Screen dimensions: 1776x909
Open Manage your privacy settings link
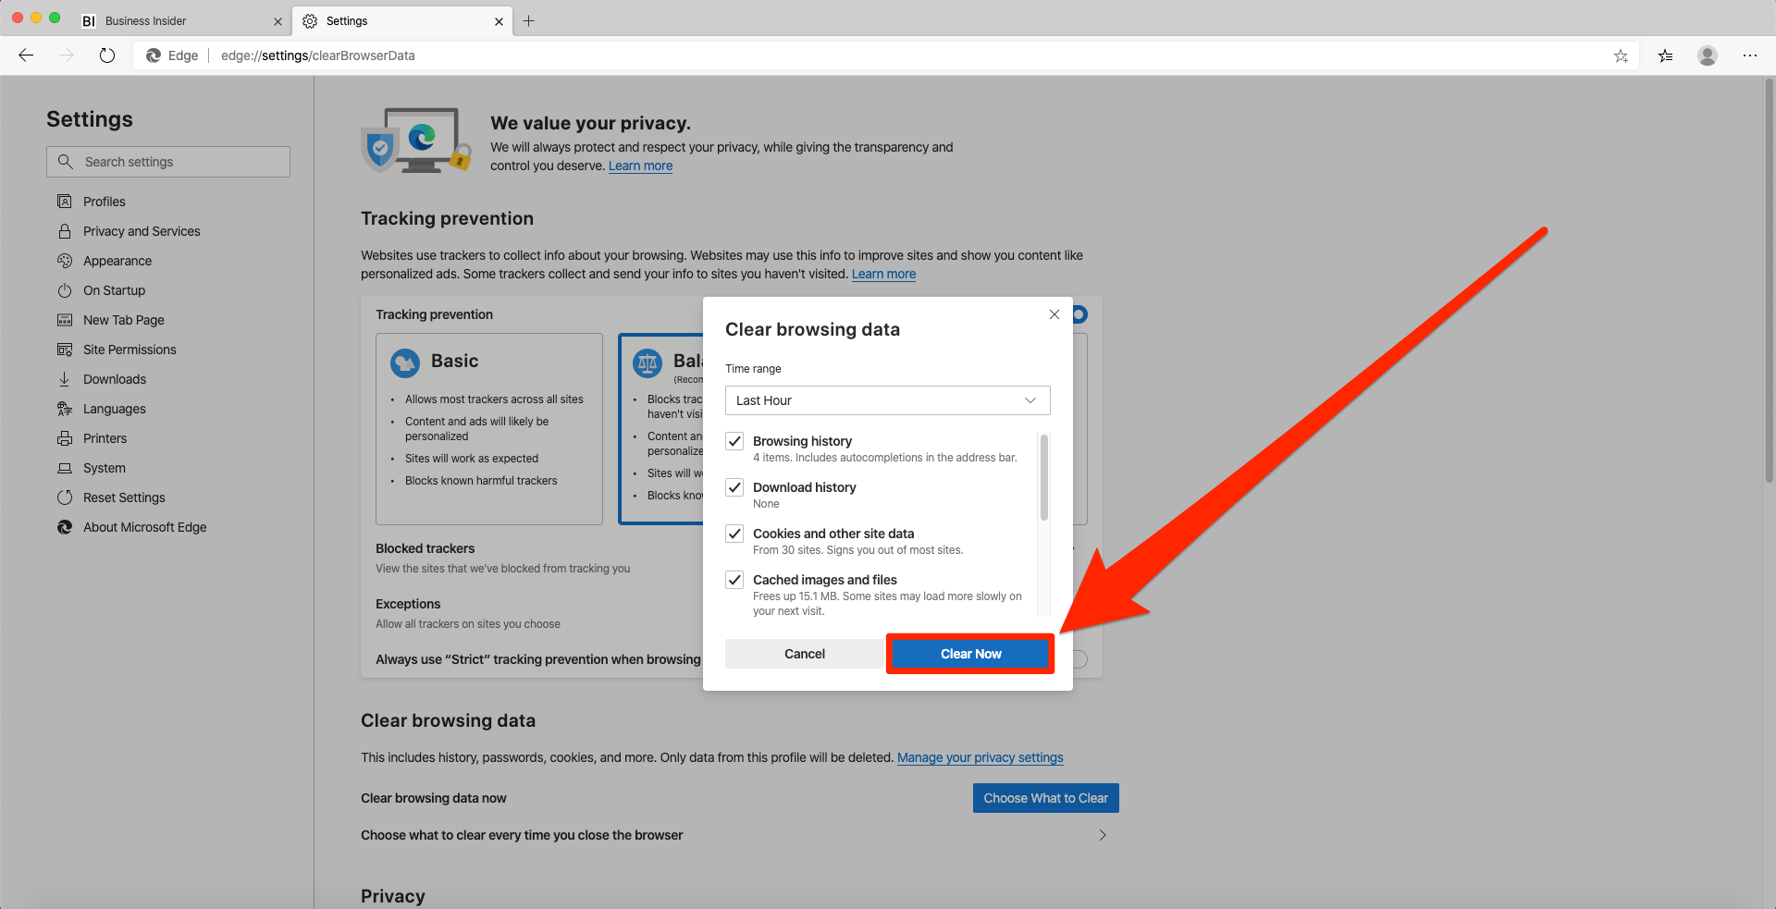pos(980,757)
